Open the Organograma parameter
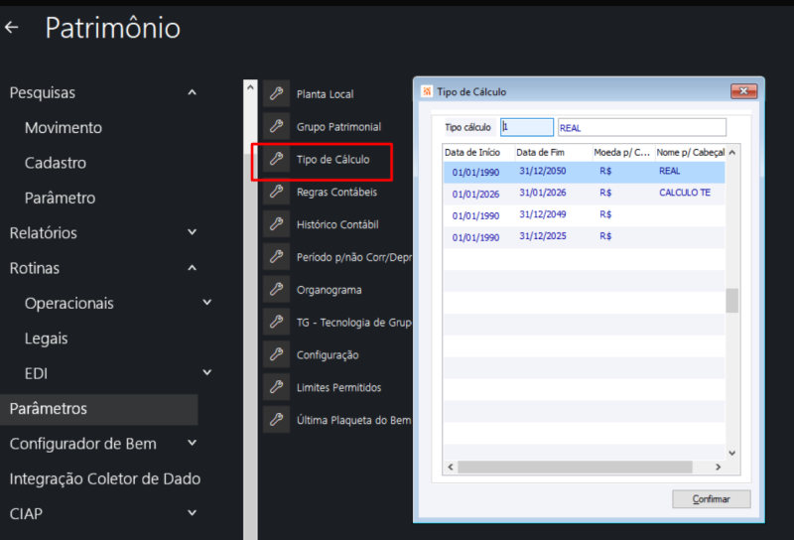 tap(329, 290)
